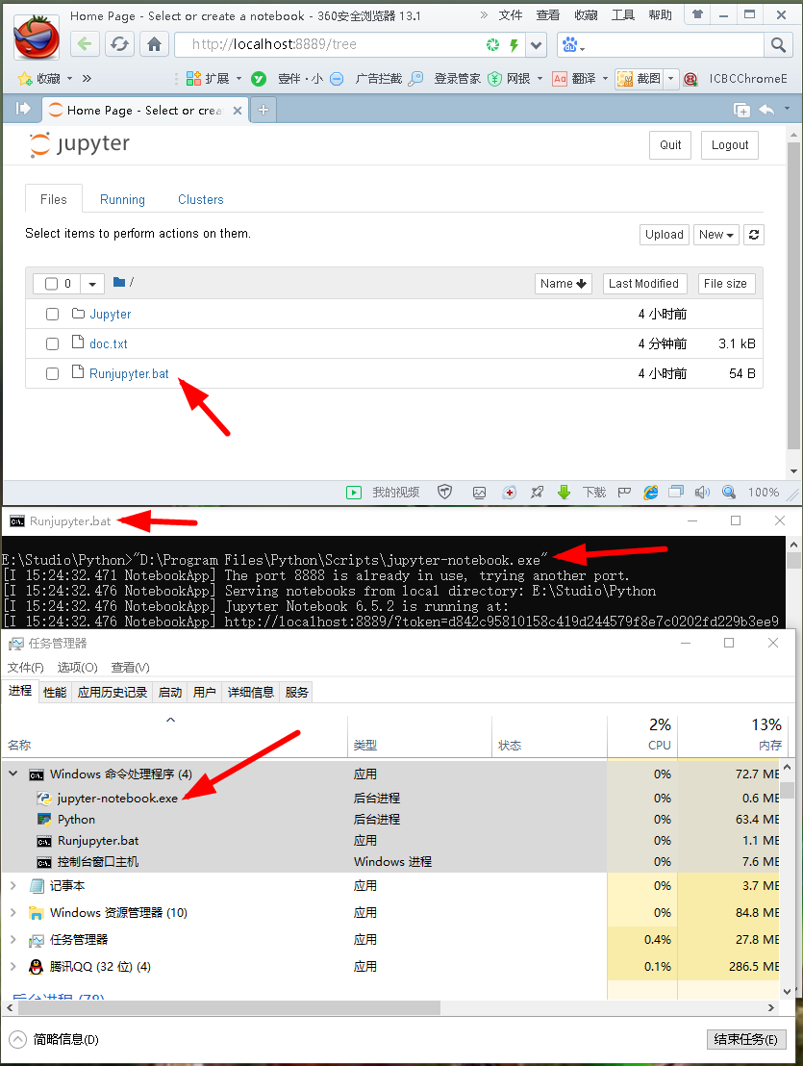Viewport: 803px width, 1066px height.
Task: Click the browser page vertical scrollbar
Action: (x=793, y=295)
